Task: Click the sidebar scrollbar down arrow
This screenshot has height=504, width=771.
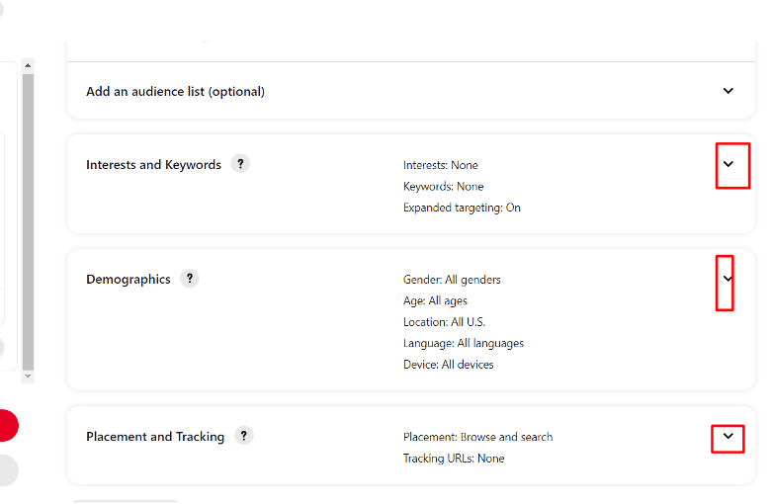Action: (x=28, y=377)
